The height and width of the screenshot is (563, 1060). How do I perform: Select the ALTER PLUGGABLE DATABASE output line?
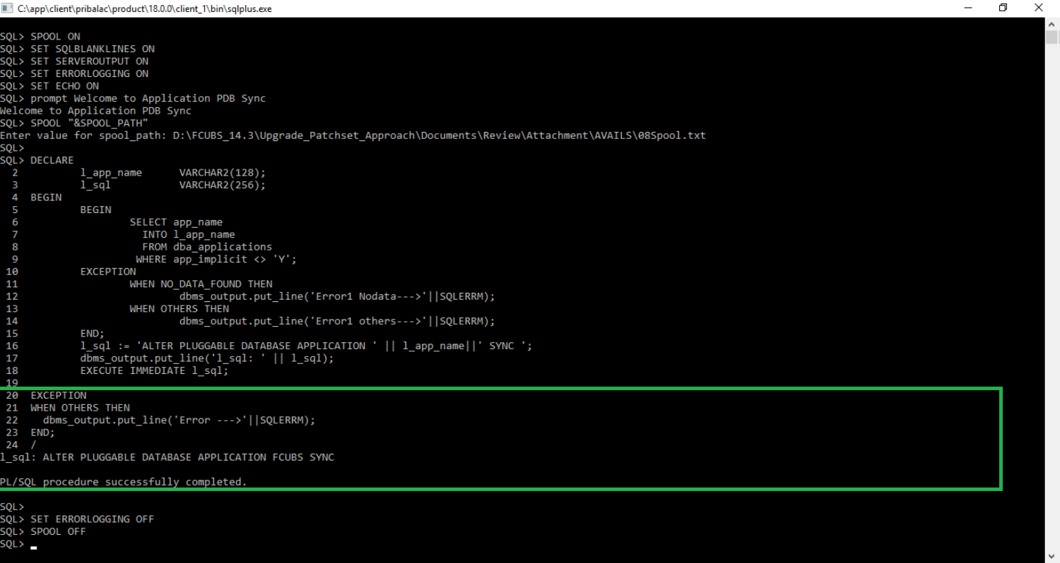coord(167,456)
